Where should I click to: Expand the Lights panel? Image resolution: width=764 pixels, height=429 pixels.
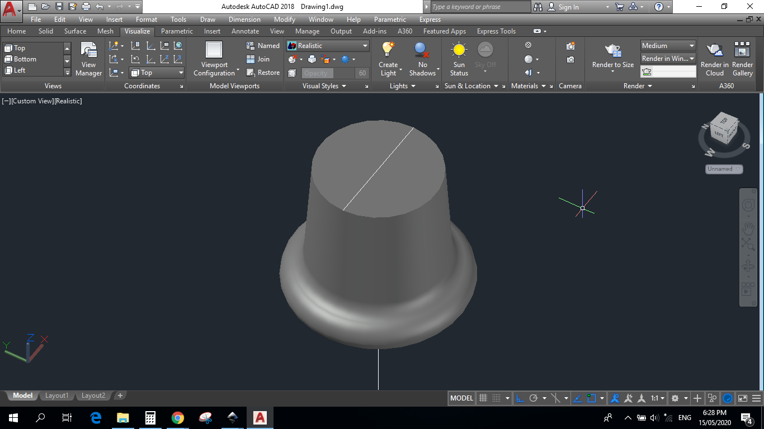403,86
